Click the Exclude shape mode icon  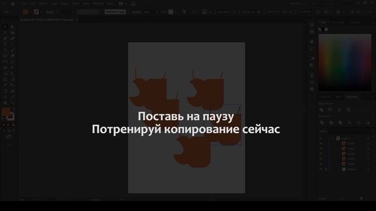pos(348,110)
